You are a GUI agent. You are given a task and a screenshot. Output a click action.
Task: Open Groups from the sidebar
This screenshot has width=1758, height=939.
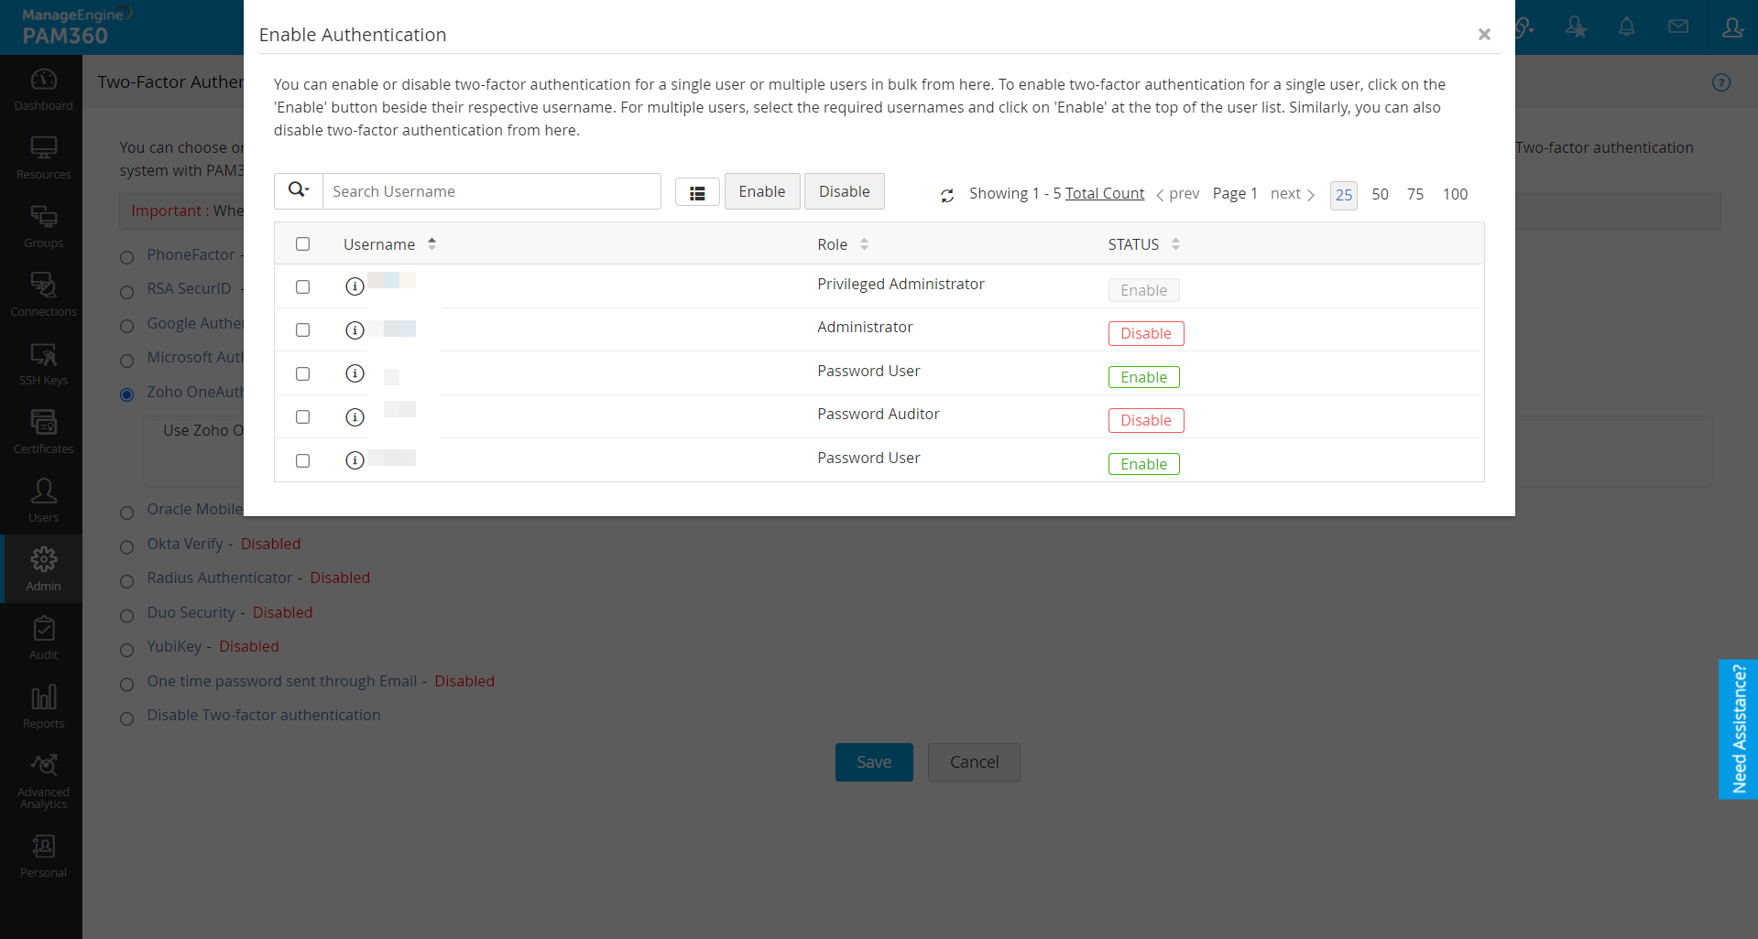tap(43, 227)
